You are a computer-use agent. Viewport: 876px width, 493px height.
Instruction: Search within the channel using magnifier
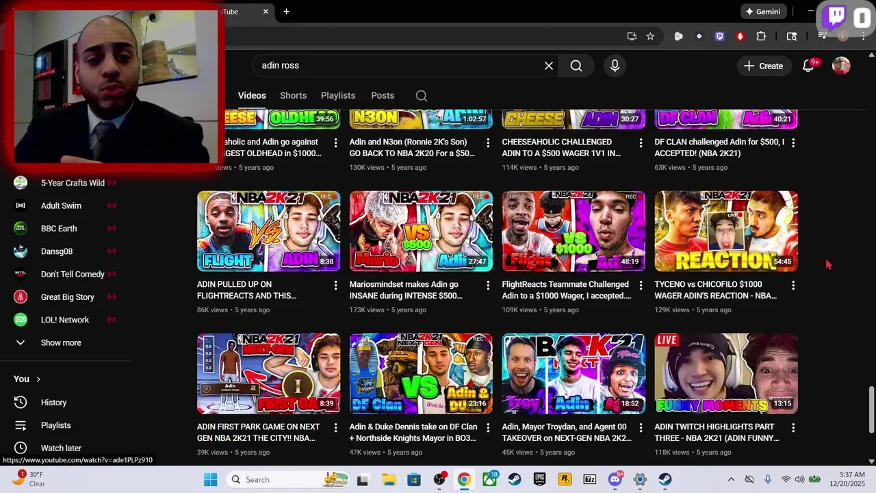click(x=422, y=96)
